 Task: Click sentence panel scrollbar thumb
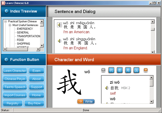[x=153, y=29]
